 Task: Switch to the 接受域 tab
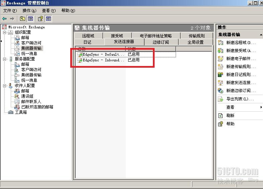tap(117, 36)
